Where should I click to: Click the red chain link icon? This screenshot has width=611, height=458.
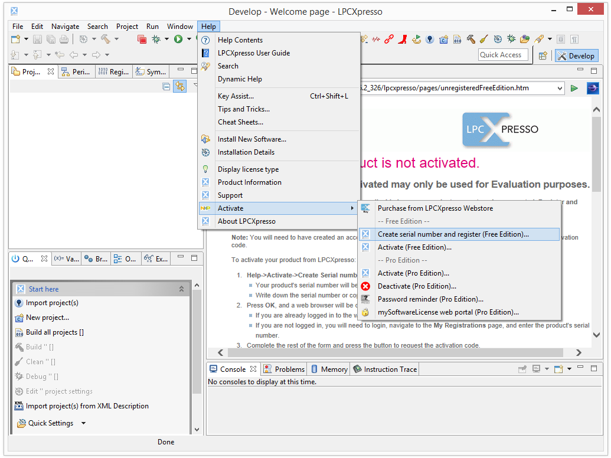pos(389,39)
